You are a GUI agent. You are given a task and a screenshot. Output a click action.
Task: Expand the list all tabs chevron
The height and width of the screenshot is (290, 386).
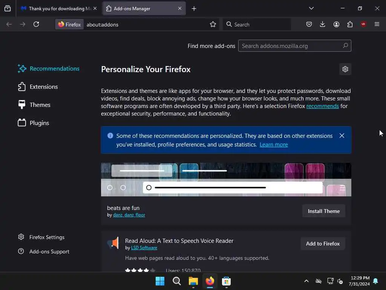(311, 8)
